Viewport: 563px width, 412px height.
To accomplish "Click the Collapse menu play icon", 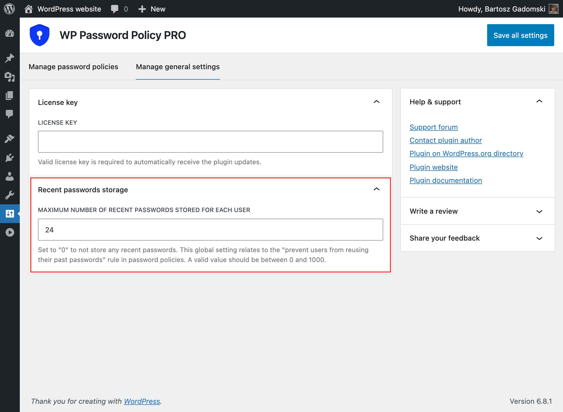I will [10, 232].
